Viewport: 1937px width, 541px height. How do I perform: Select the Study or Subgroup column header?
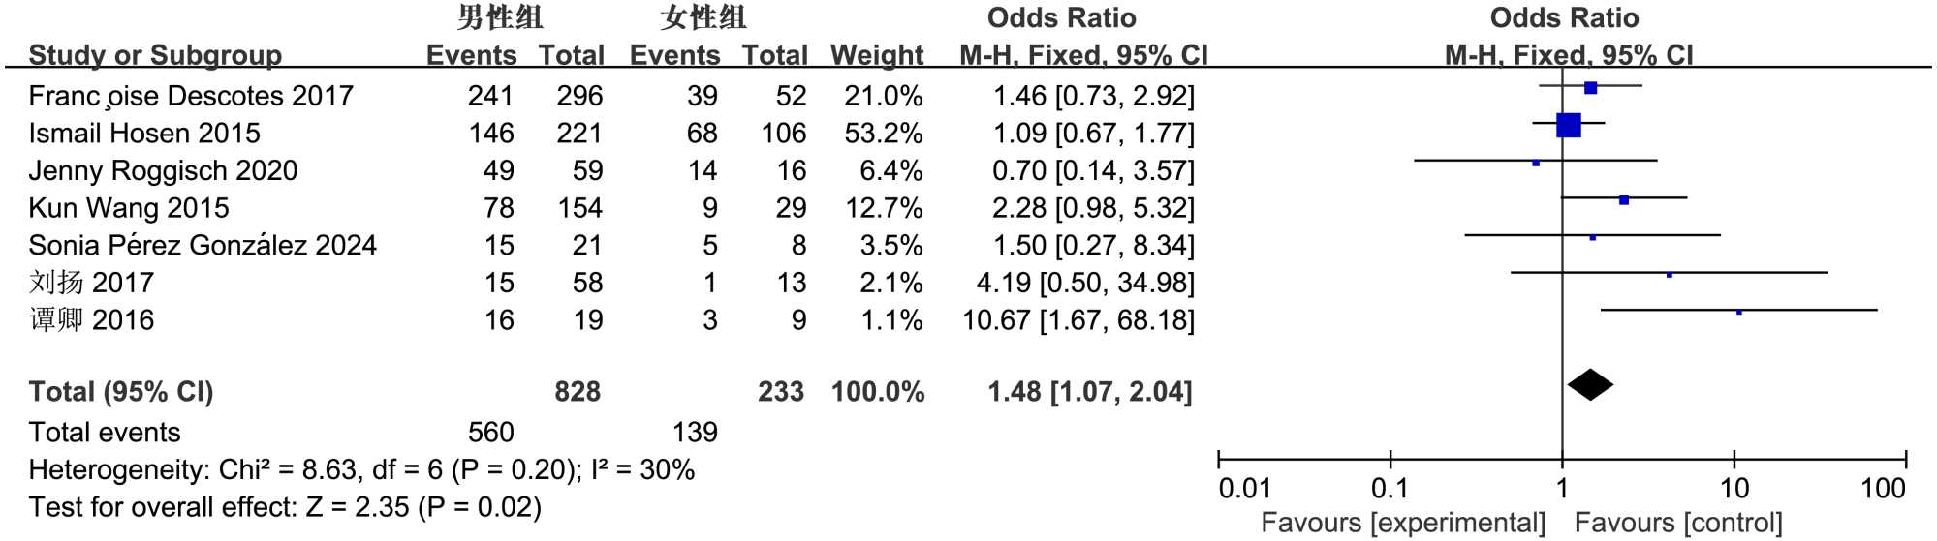pyautogui.click(x=155, y=55)
